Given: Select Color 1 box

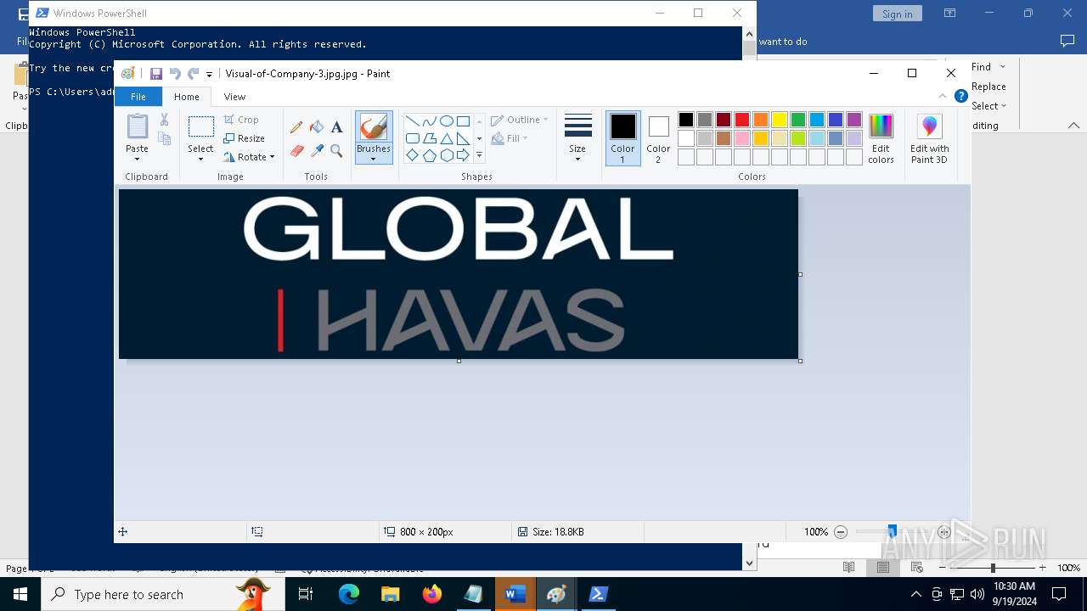Looking at the screenshot, I should coord(622,137).
